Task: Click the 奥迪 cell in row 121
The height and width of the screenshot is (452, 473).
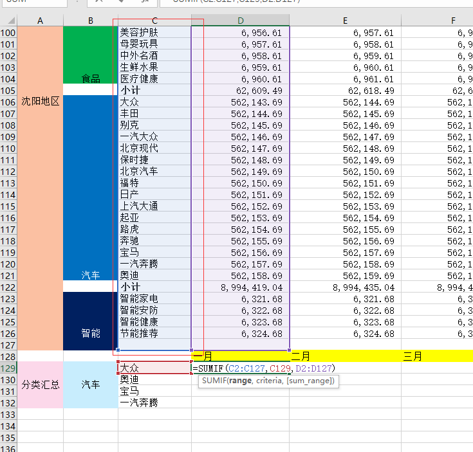Action: click(154, 275)
